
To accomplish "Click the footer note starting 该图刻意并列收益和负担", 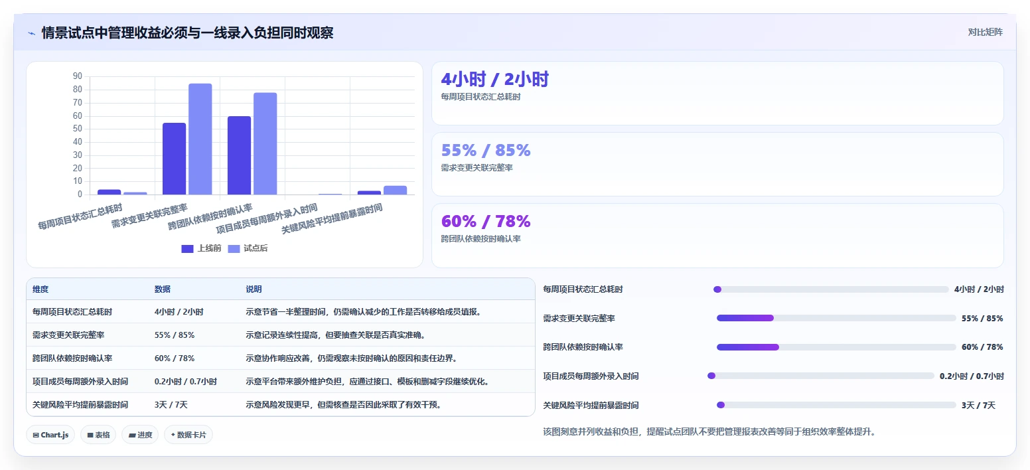I will (709, 431).
